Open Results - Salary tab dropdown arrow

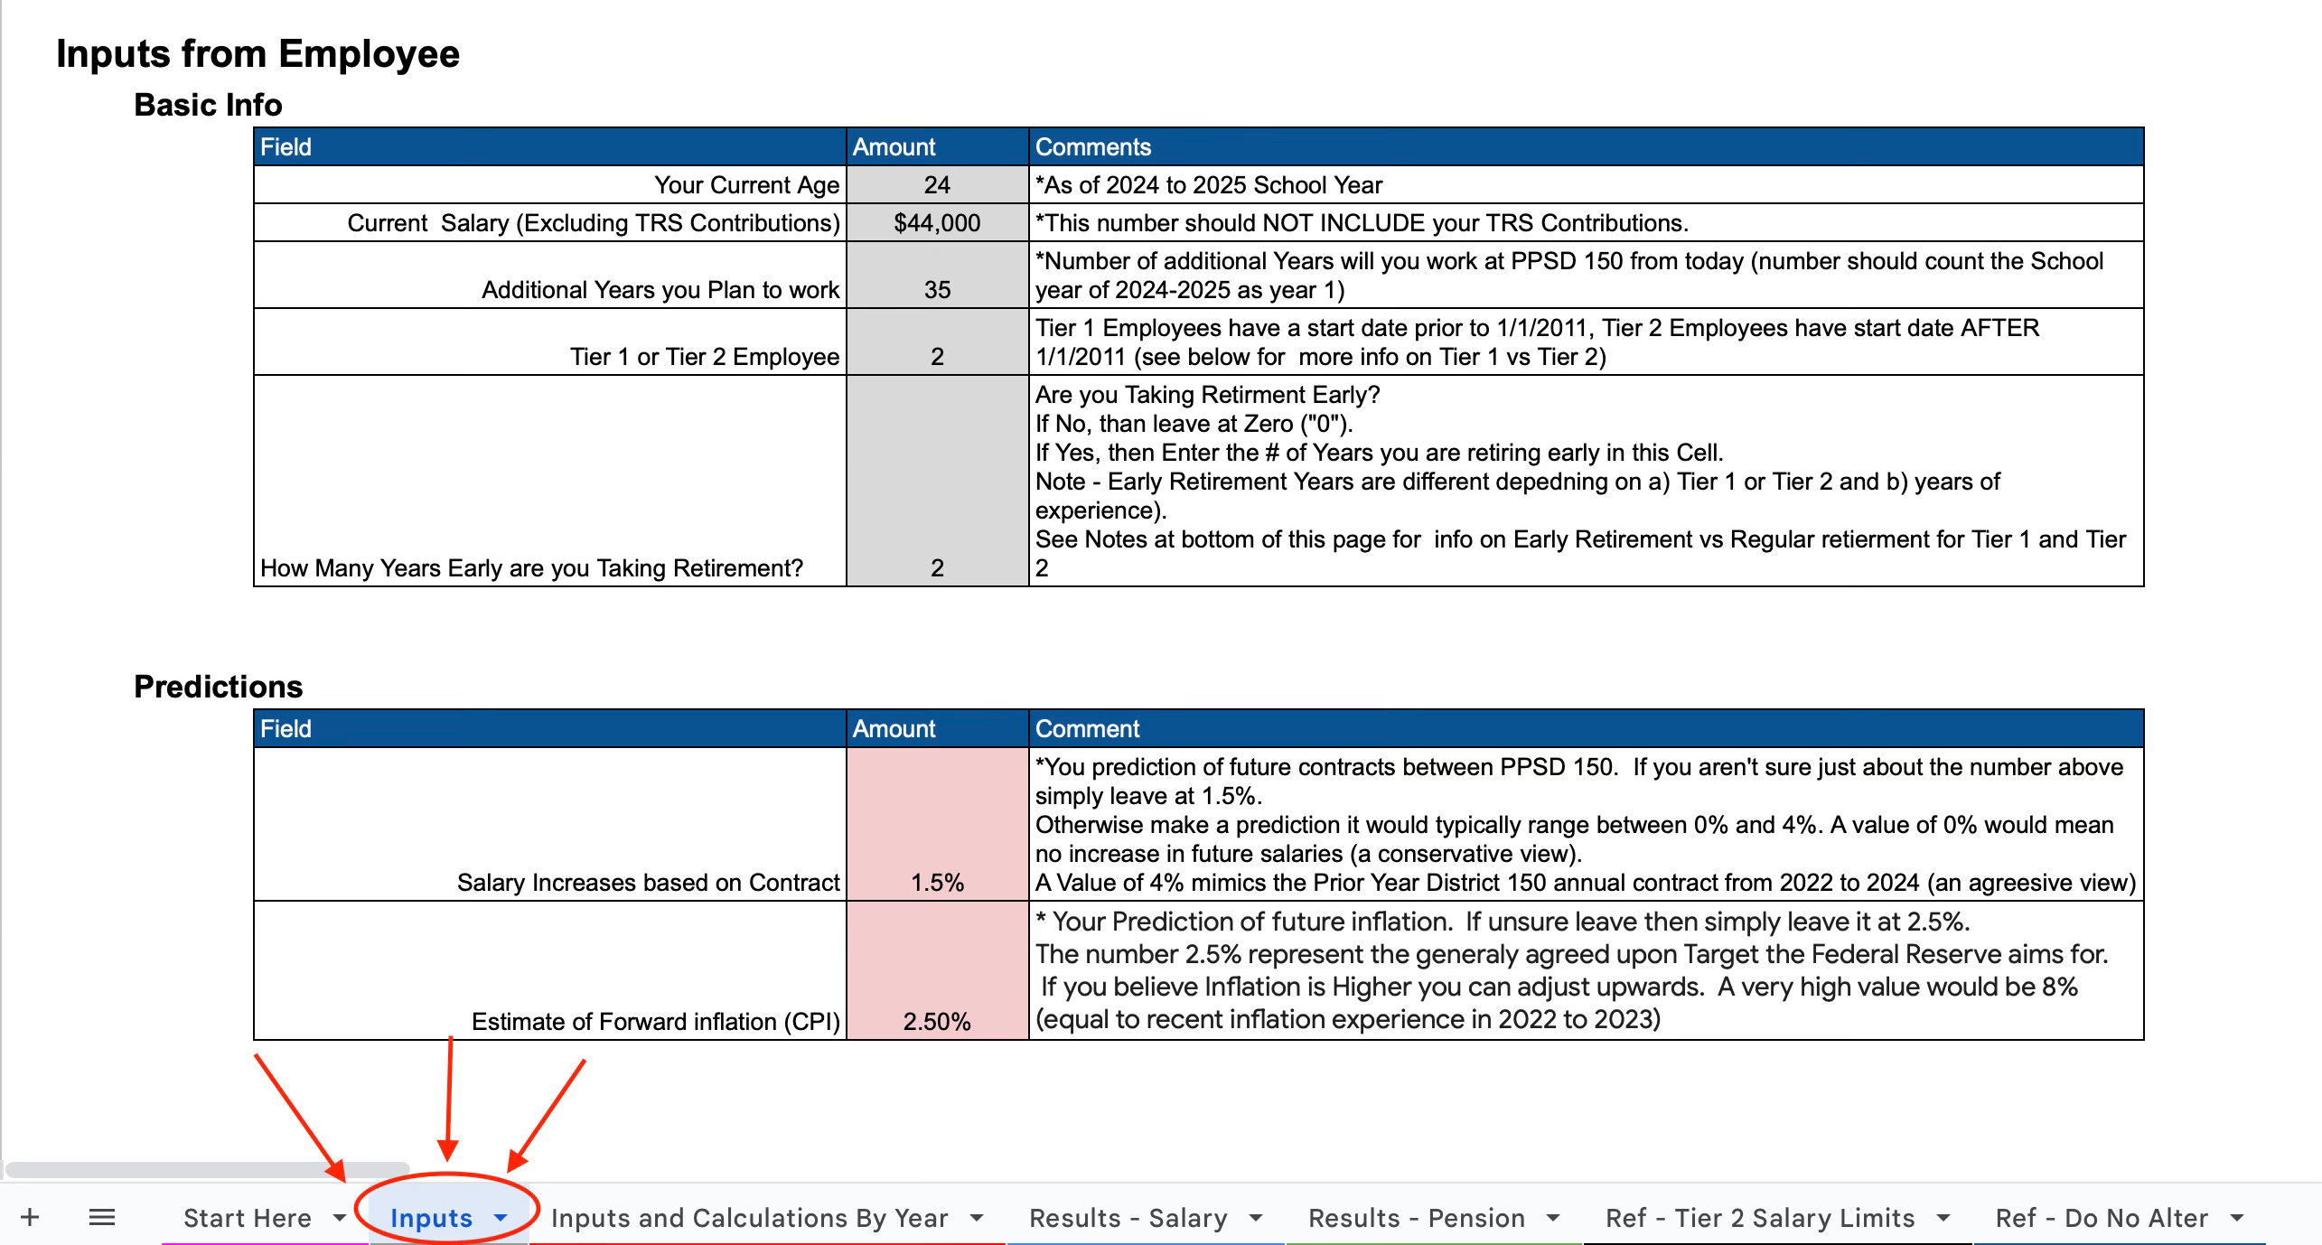(x=1255, y=1217)
